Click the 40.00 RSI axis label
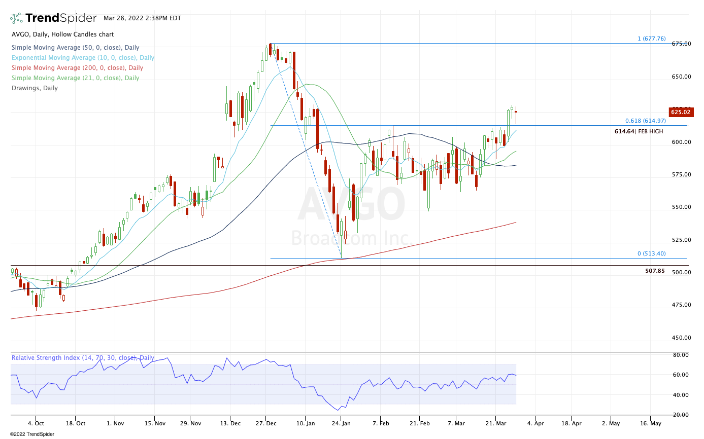 pyautogui.click(x=681, y=395)
